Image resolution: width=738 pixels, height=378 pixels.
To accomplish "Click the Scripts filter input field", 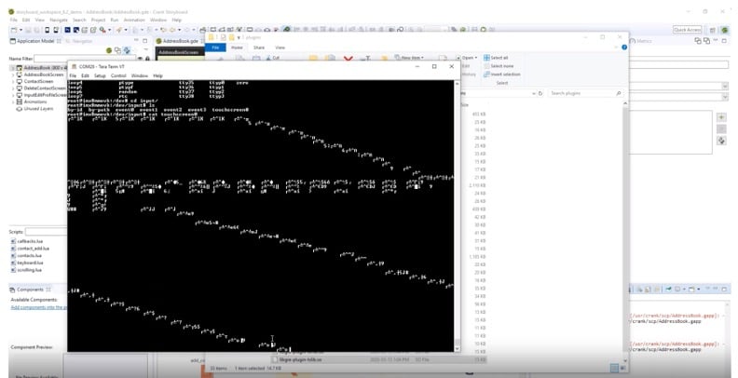I will click(47, 232).
